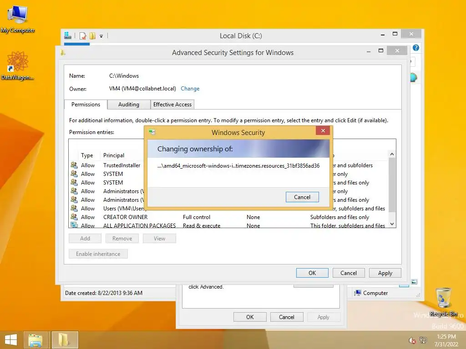
Task: Click the Local Disk window system icon
Action: 67,35
